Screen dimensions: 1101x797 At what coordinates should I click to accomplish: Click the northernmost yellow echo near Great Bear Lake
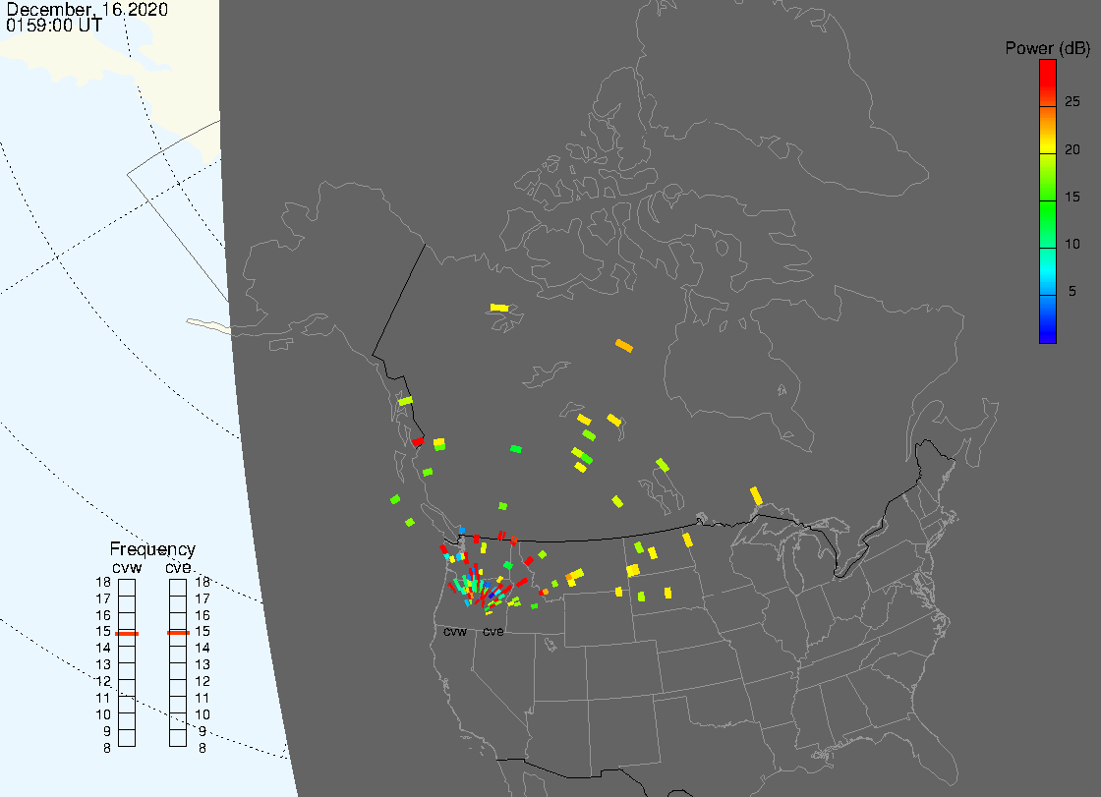click(x=499, y=308)
